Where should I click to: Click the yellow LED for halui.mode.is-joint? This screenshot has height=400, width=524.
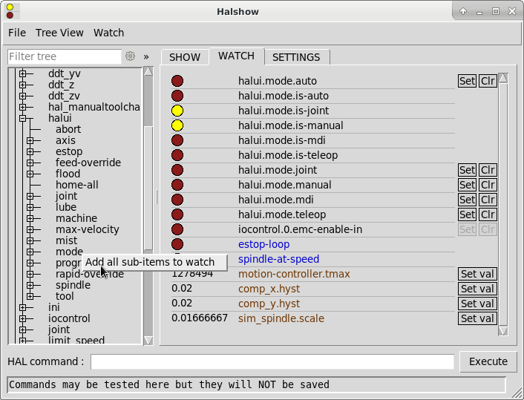click(x=177, y=111)
